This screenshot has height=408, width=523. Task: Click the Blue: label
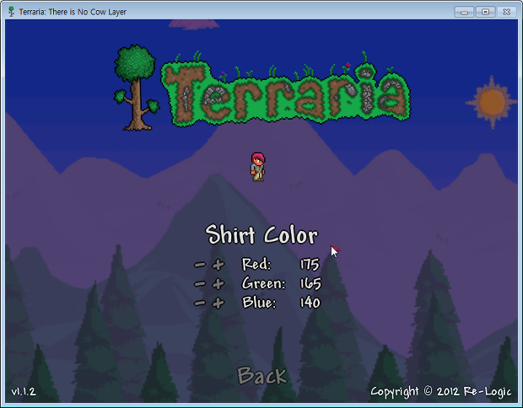(x=259, y=303)
